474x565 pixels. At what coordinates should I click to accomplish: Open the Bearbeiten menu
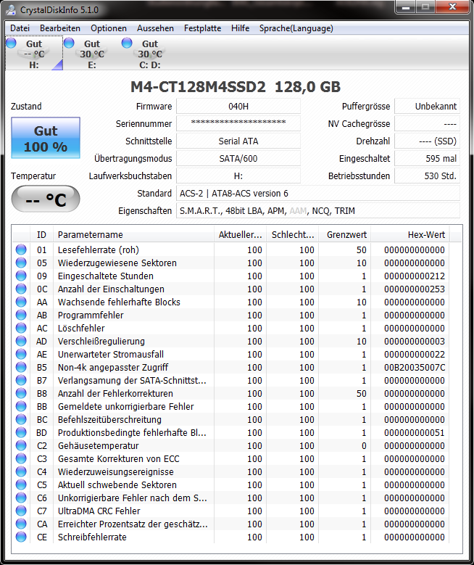(60, 28)
